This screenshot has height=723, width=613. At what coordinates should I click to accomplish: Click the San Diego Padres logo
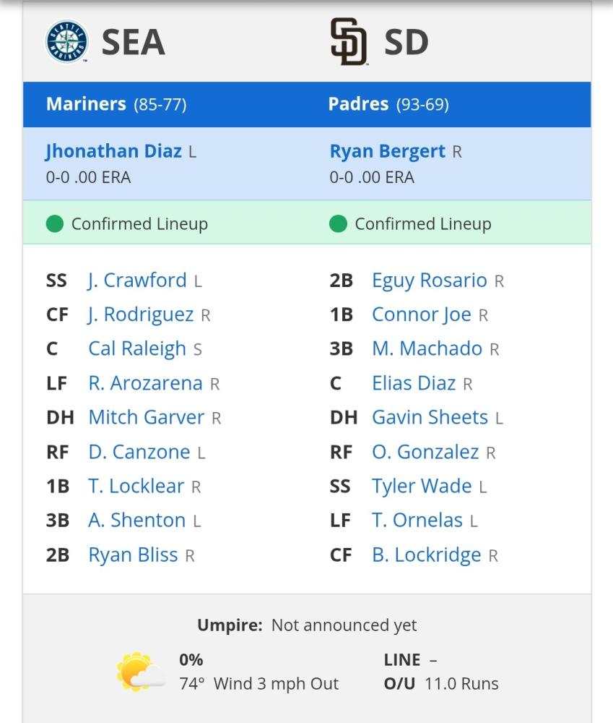[x=349, y=42]
